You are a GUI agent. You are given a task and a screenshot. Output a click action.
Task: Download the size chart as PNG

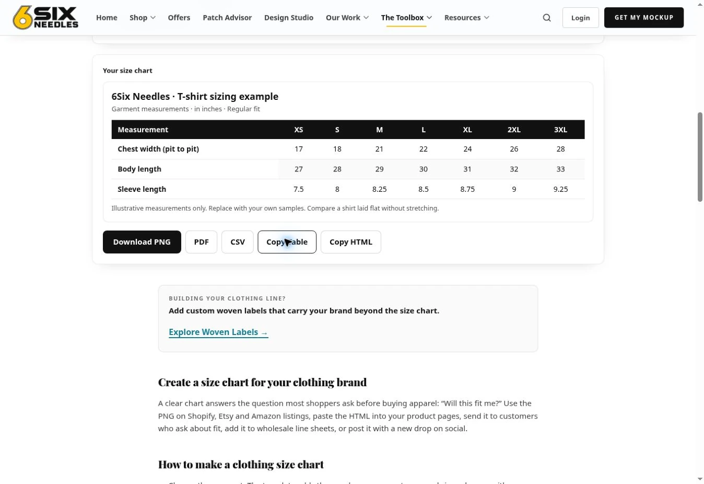pos(142,242)
